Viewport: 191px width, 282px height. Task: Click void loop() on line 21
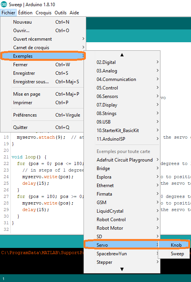click(26, 157)
